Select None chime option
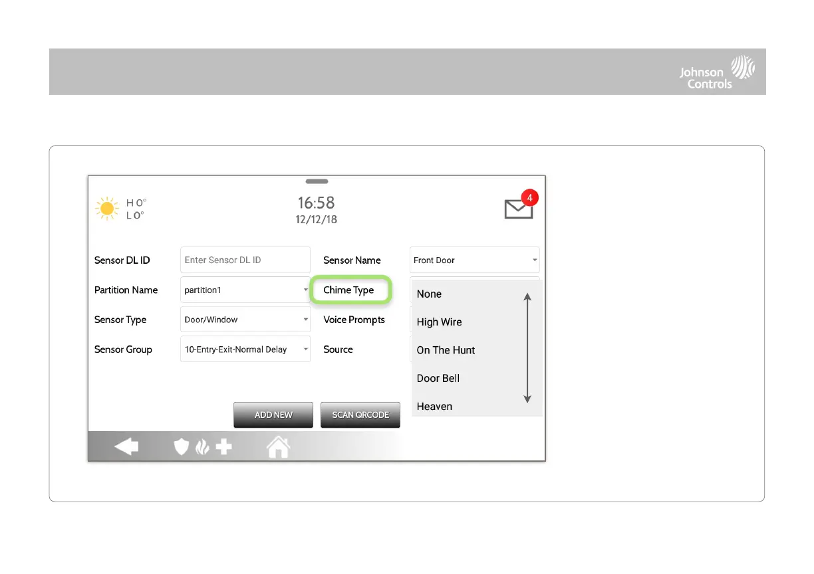The image size is (814, 574). [x=430, y=294]
